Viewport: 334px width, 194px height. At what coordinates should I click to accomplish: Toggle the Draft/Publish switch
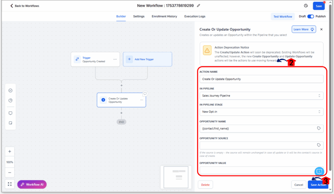(311, 16)
